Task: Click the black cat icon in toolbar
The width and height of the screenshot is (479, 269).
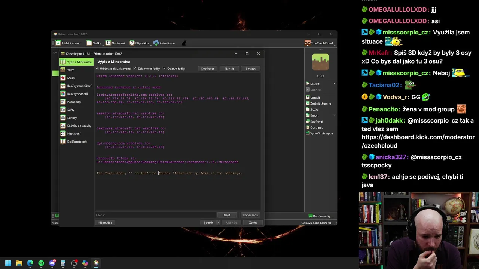Action: coord(184,43)
